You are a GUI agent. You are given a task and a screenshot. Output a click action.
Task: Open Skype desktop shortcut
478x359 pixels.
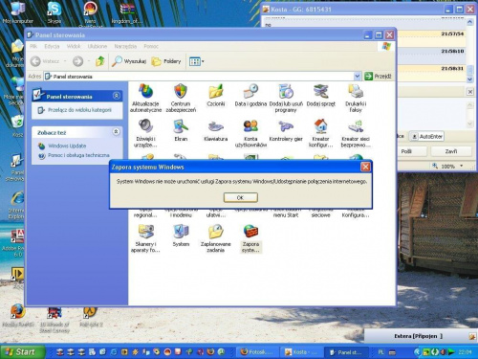[54, 12]
